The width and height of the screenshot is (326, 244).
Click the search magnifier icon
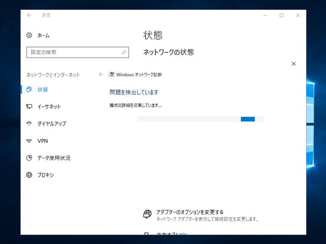[x=124, y=52]
